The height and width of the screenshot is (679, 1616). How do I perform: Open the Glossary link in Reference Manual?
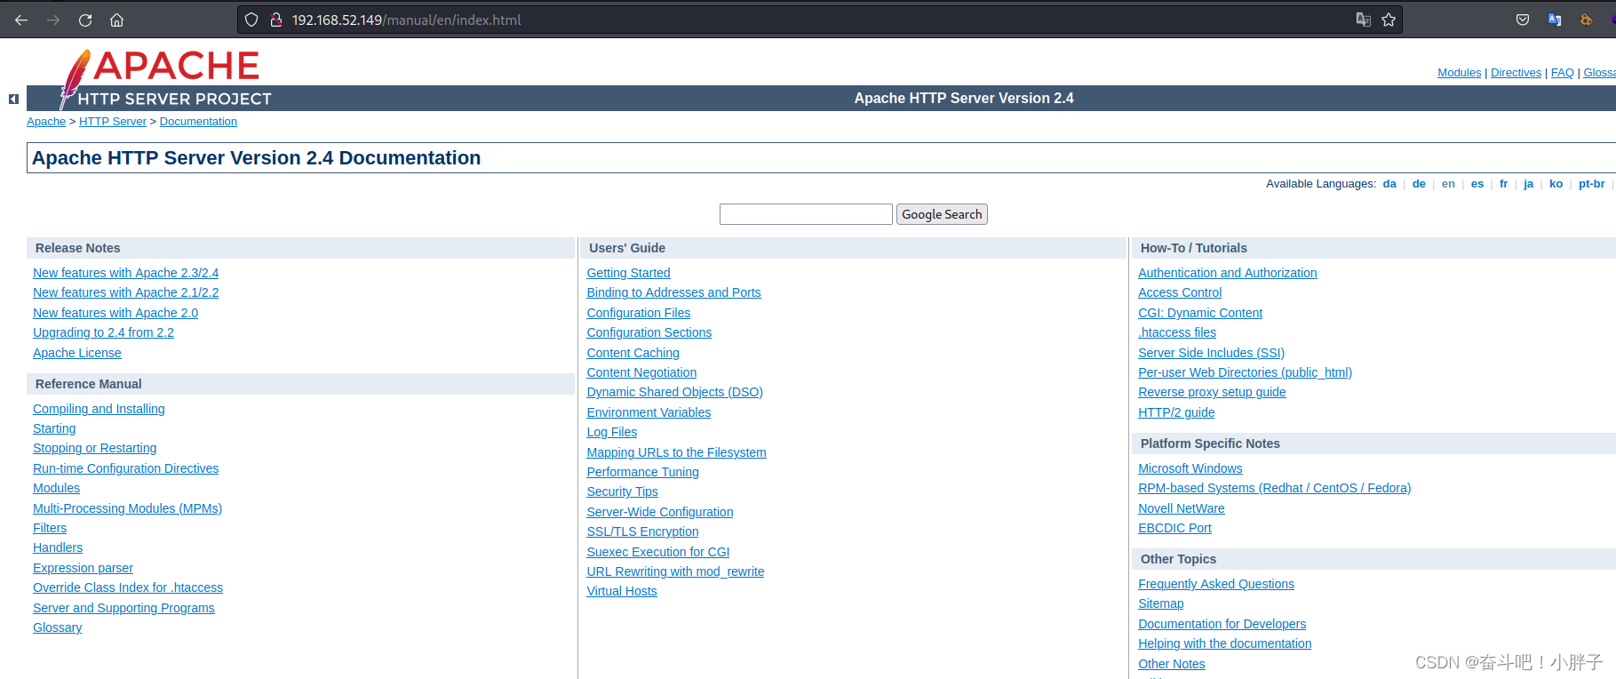pos(57,627)
